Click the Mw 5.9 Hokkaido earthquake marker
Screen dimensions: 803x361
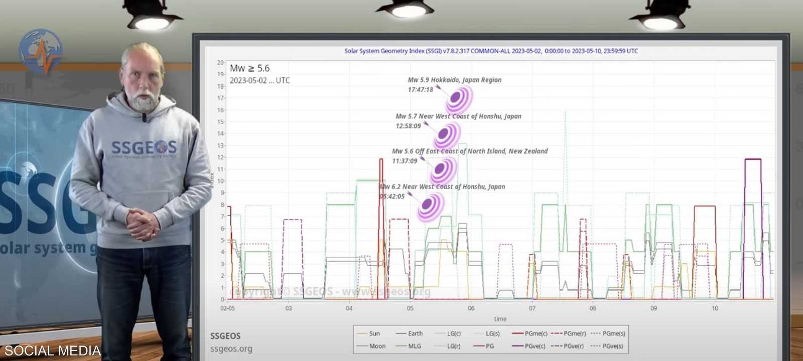(459, 99)
